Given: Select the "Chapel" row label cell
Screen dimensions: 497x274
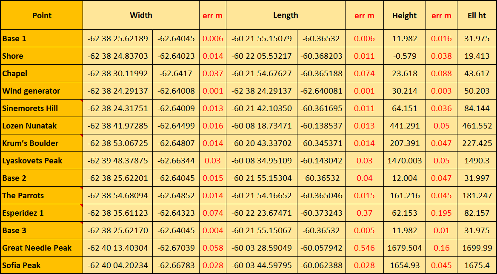Looking at the screenshot, I should (15, 74).
